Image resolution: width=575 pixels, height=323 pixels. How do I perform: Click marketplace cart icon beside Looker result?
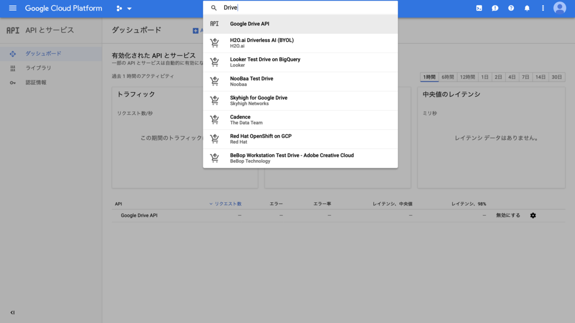tap(215, 62)
